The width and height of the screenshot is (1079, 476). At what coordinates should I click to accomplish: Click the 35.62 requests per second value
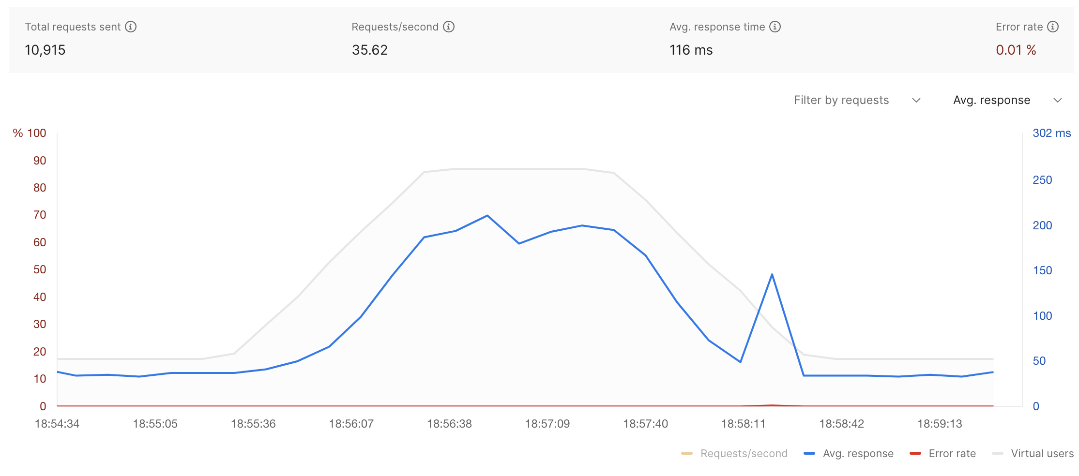[370, 50]
